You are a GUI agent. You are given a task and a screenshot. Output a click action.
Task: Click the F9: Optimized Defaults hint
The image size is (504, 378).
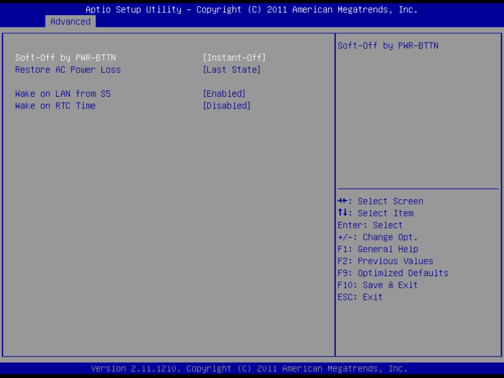click(x=393, y=273)
